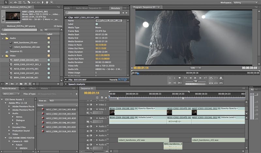Viewport: 261px width, 153px height.
Task: Switch to Audio Mixer: Sequence 01 tab
Action: coord(88,8)
